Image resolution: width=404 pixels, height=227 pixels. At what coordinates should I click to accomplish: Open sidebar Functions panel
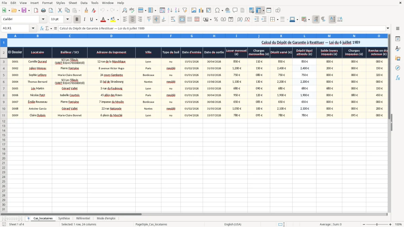click(398, 78)
